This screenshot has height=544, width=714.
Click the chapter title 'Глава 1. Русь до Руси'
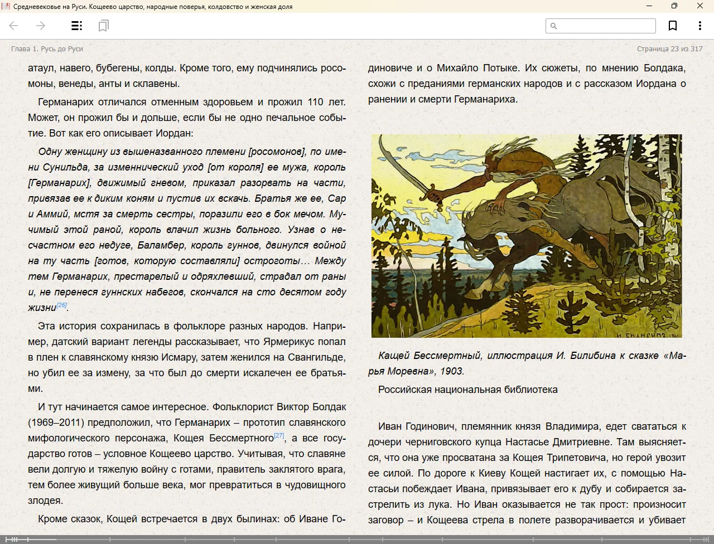pos(47,49)
